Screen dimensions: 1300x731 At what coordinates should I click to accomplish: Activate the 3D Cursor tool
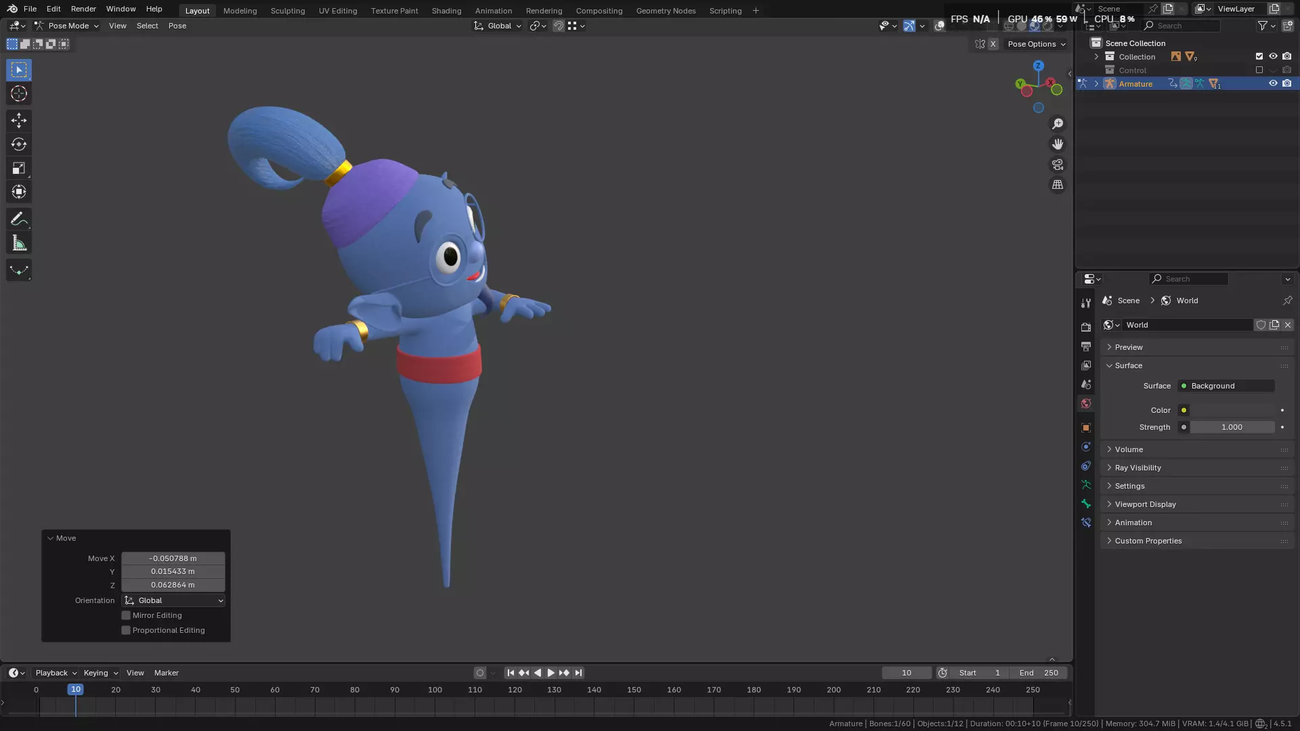[x=19, y=93]
